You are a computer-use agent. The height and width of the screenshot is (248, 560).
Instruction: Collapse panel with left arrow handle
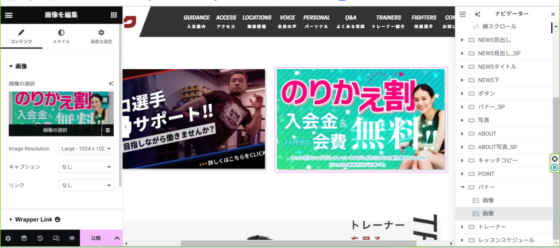[x=126, y=127]
